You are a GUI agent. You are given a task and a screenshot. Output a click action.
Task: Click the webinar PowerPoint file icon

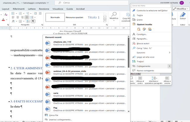pos(48,72)
